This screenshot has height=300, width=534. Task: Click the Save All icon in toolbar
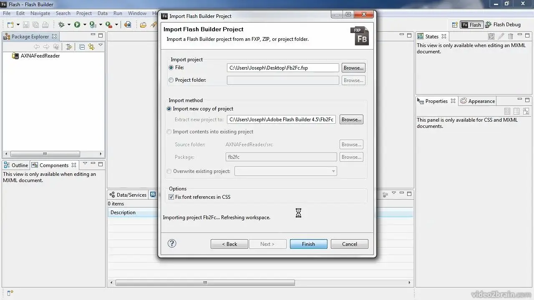point(35,25)
